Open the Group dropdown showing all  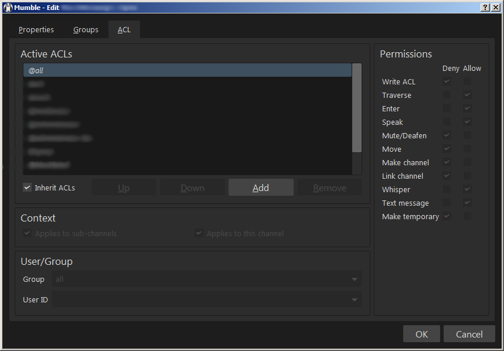pyautogui.click(x=207, y=279)
